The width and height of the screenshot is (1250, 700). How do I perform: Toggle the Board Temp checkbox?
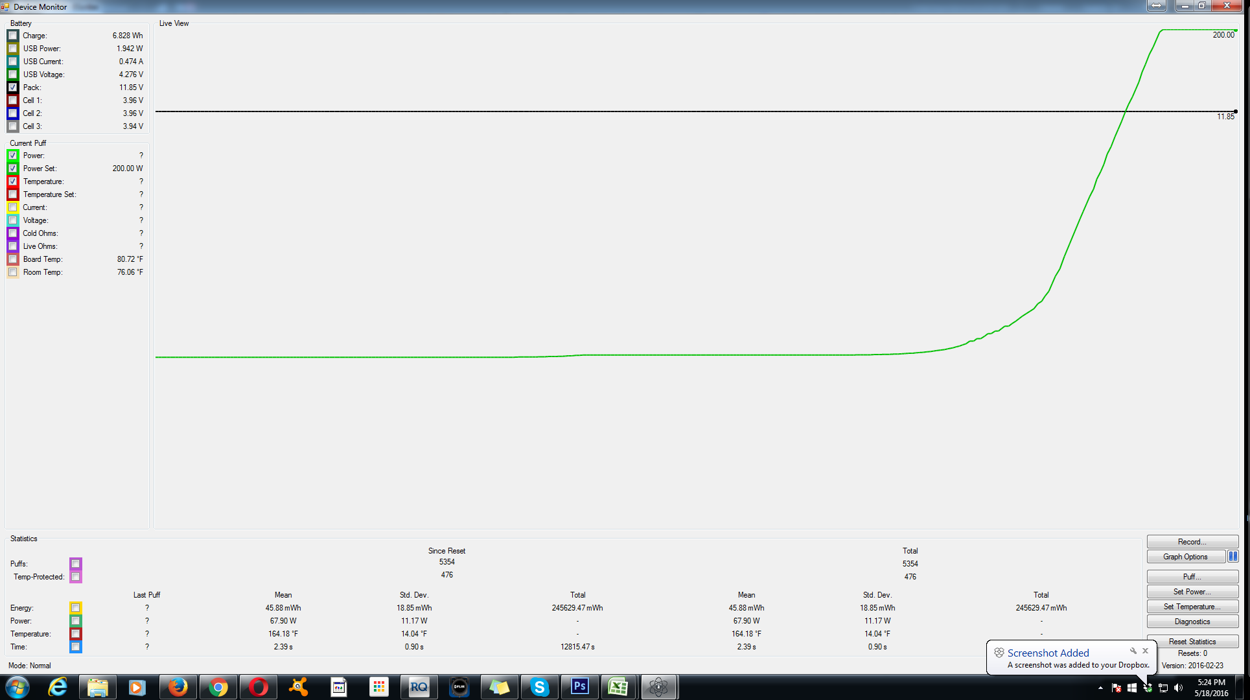click(13, 259)
